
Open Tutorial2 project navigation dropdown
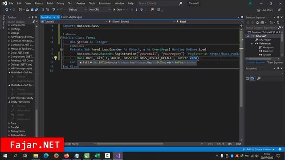(74, 22)
